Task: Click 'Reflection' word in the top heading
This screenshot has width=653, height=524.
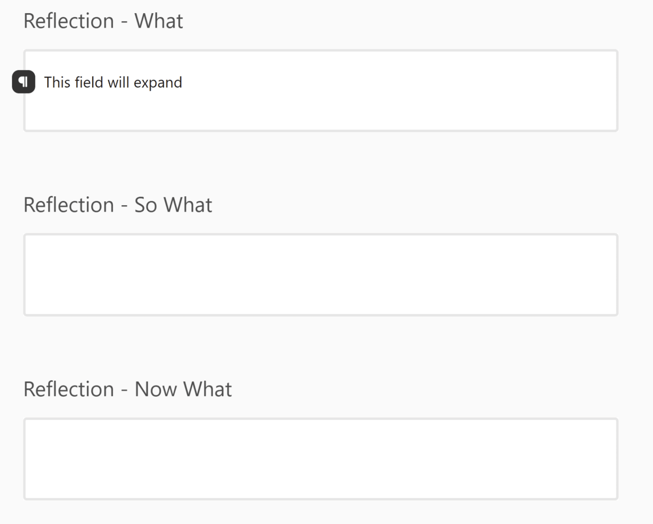Action: (x=69, y=21)
